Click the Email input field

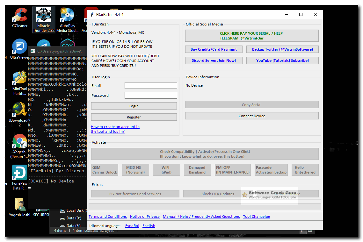tap(151, 86)
